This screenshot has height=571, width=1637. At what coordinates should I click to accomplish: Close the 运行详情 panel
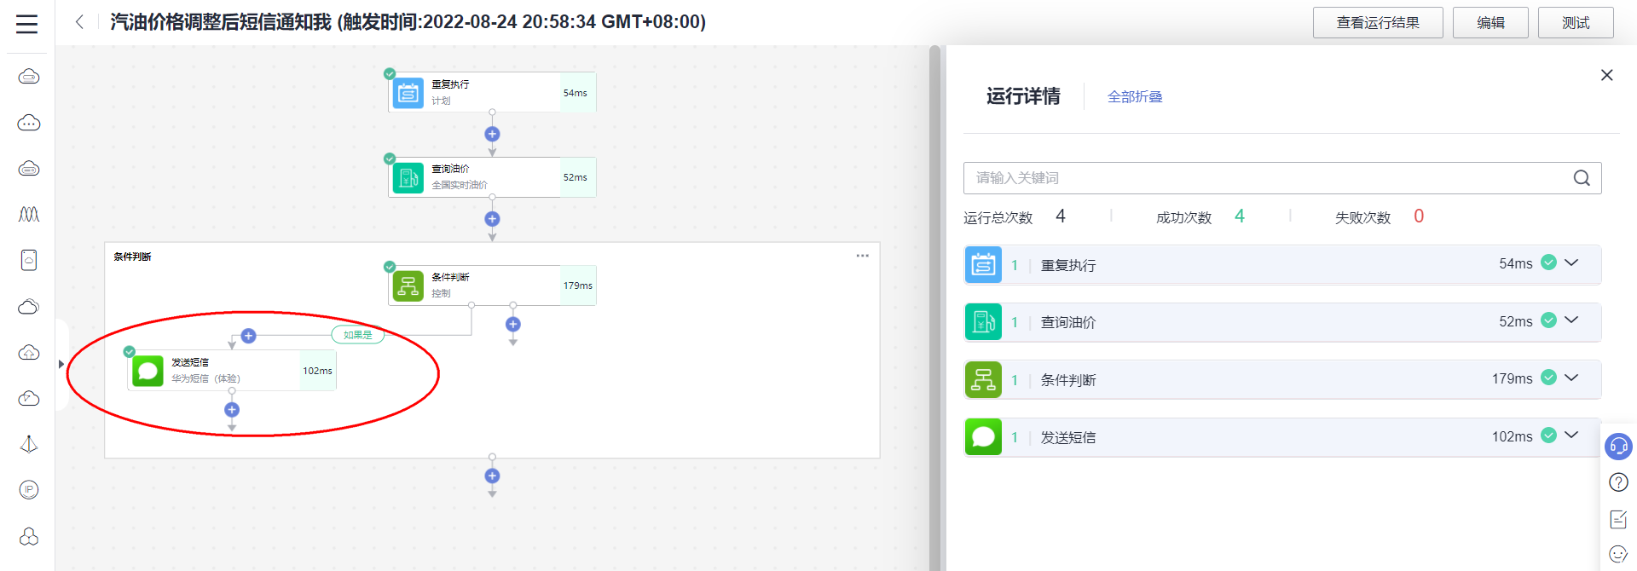tap(1607, 75)
